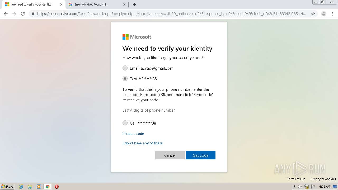Click Action Center flag tray icon
This screenshot has width=338, height=190.
(x=313, y=187)
